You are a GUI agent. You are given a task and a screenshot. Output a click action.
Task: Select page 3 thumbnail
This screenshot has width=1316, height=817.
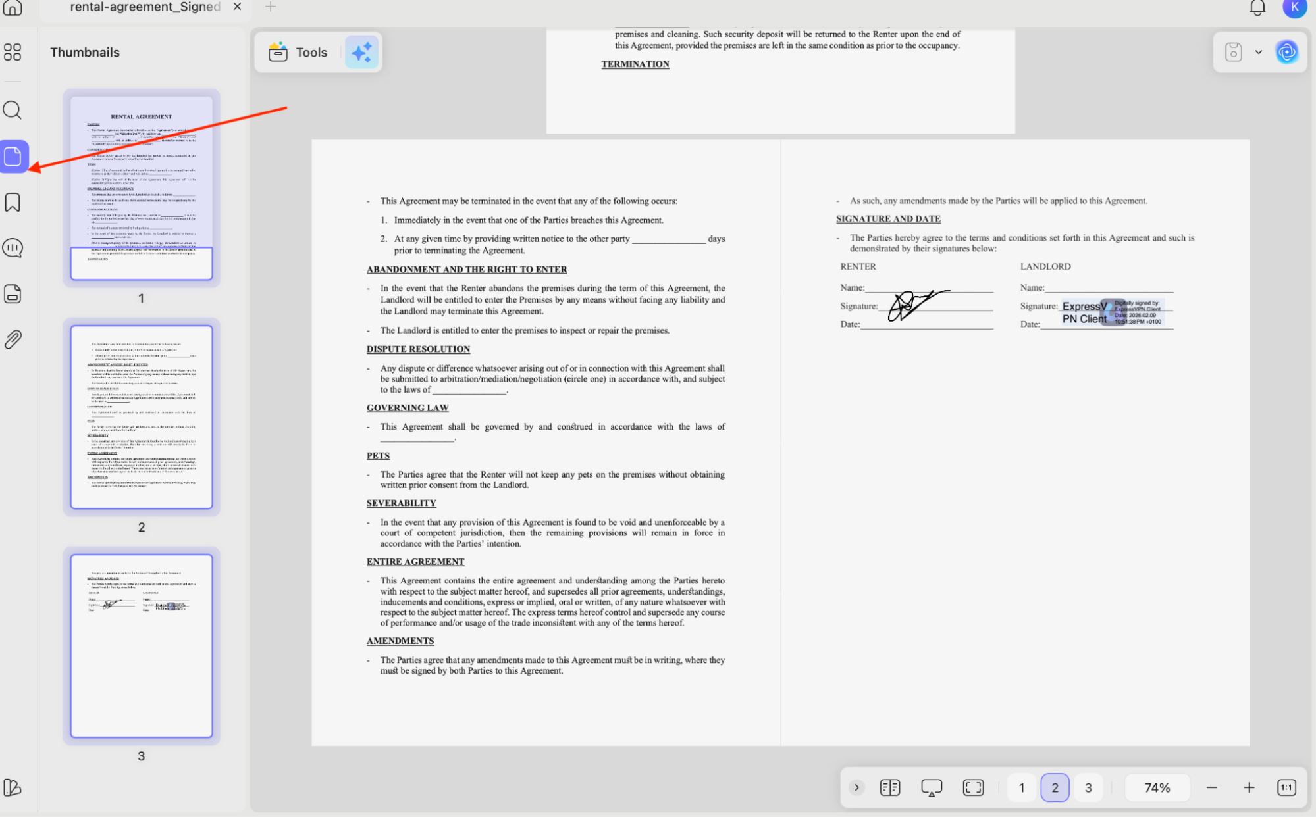coord(142,646)
